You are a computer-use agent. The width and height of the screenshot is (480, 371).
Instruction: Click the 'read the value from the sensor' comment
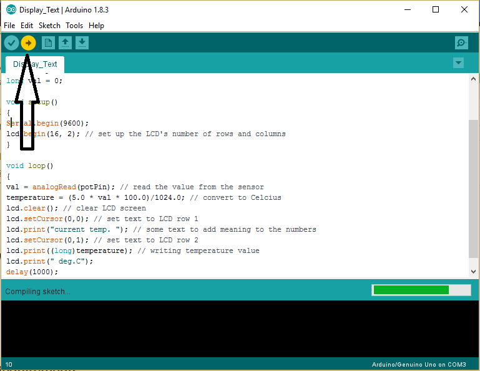pos(192,187)
